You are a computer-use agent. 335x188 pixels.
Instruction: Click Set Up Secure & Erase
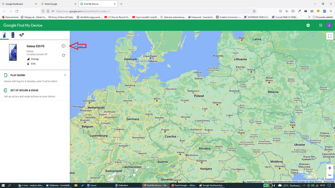35,93
